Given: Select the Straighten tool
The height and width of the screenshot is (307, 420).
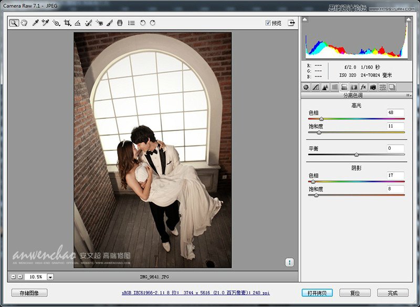Looking at the screenshot, I should (x=78, y=23).
